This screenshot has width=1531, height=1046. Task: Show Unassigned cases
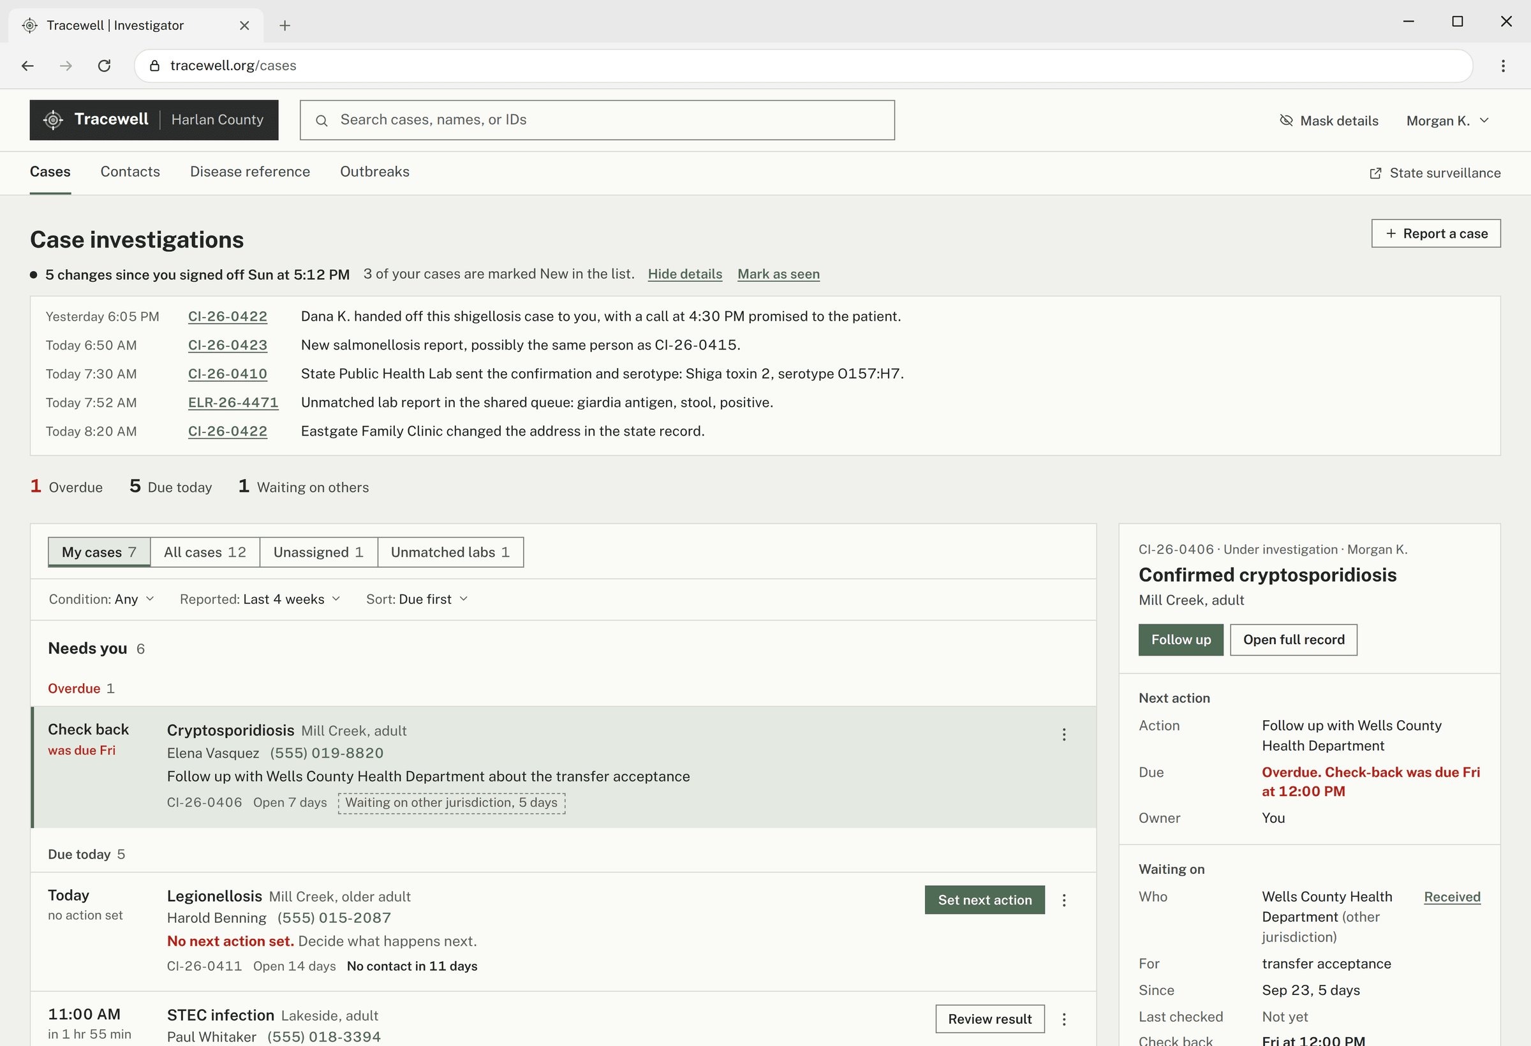coord(319,552)
